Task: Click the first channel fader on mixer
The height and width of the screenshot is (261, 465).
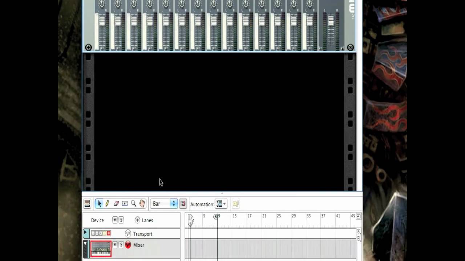Action: pos(102,21)
